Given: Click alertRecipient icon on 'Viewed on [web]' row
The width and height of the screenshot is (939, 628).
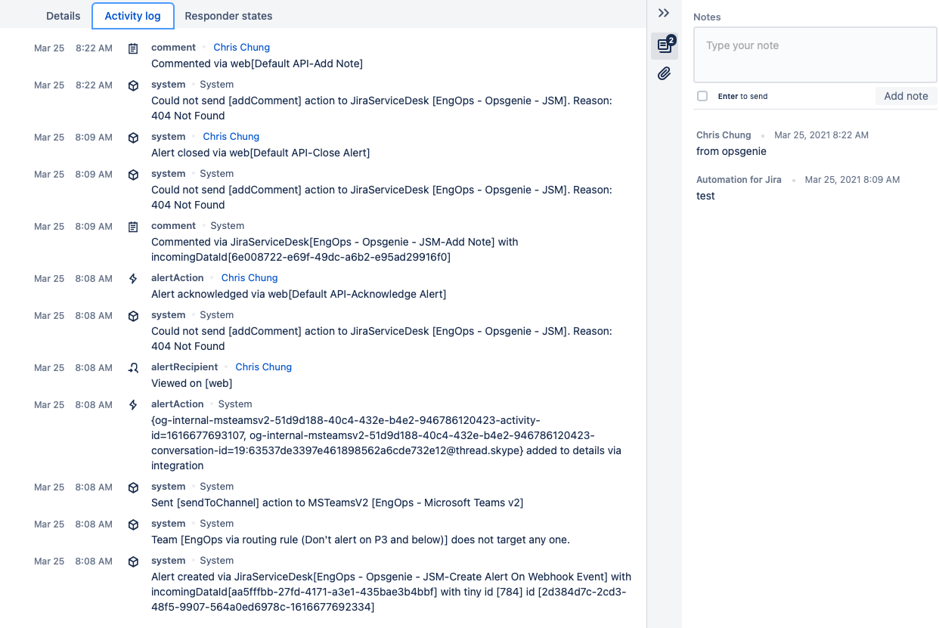Looking at the screenshot, I should 133,368.
